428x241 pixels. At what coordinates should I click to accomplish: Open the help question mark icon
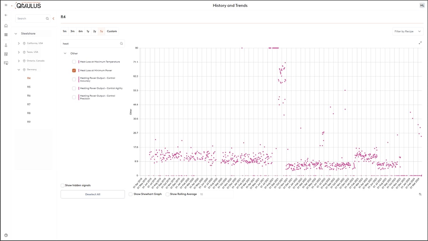point(6,235)
